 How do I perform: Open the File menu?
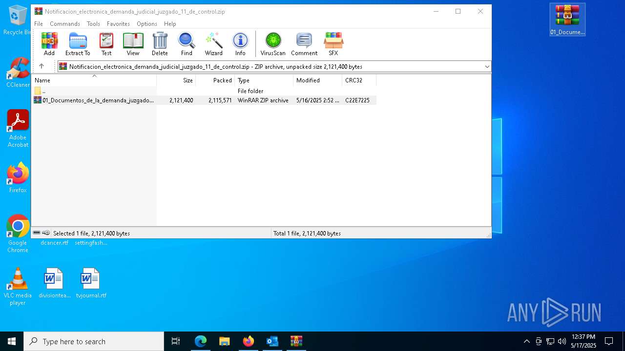click(39, 23)
